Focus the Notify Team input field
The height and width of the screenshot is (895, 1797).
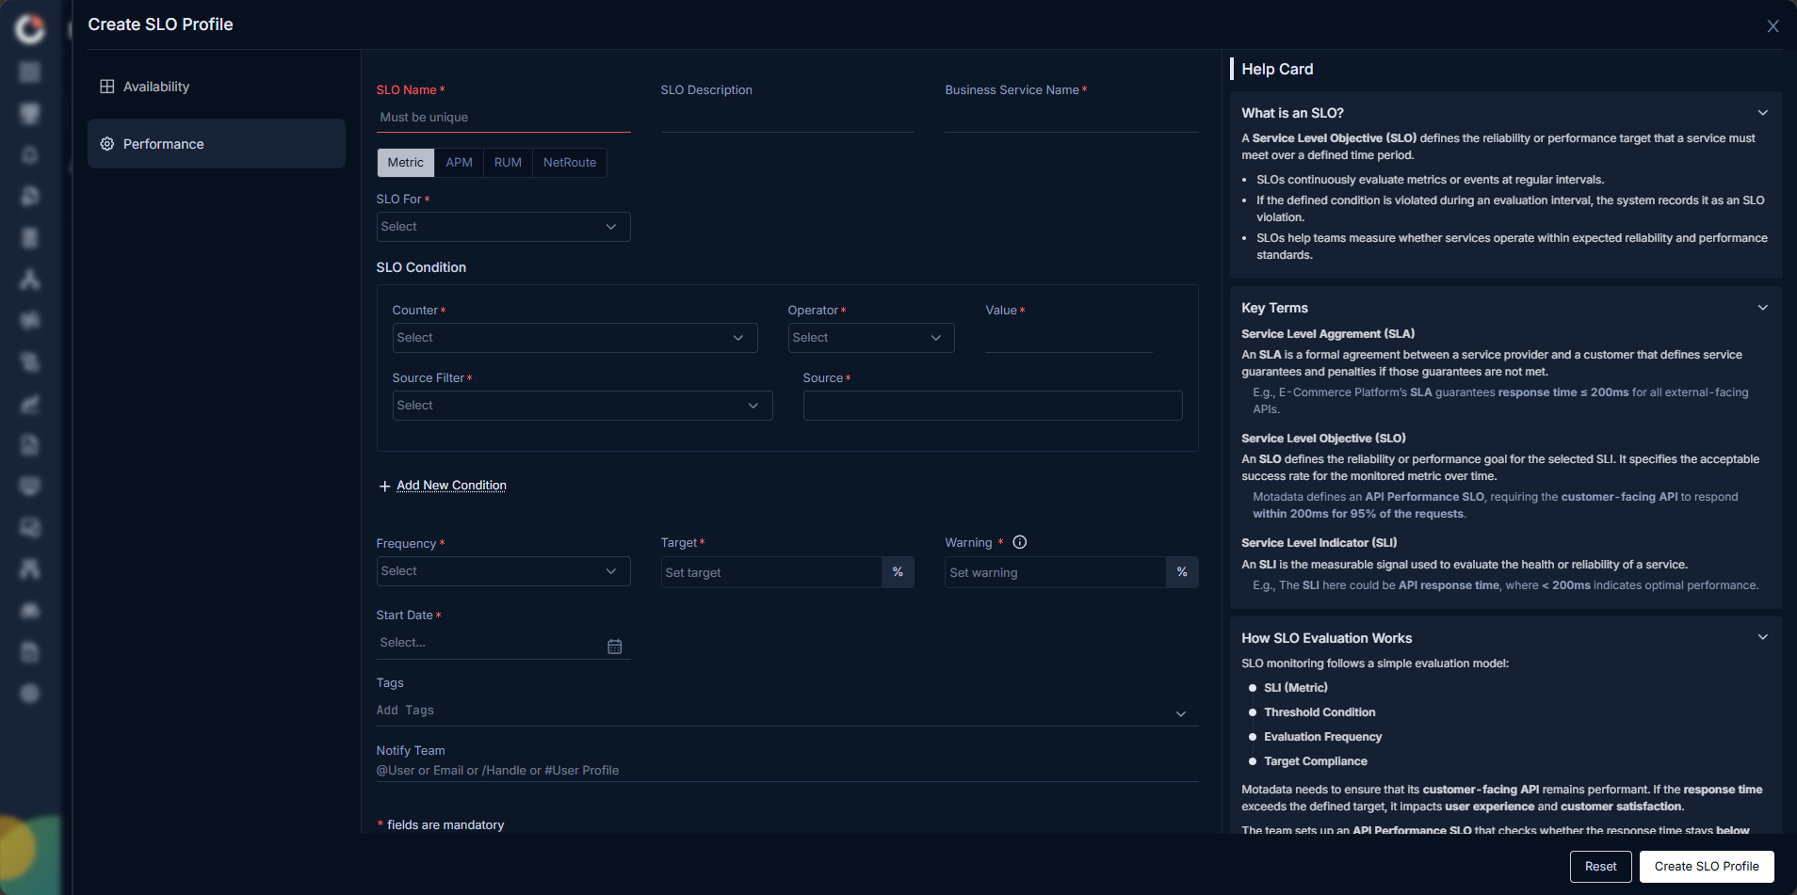tap(787, 771)
